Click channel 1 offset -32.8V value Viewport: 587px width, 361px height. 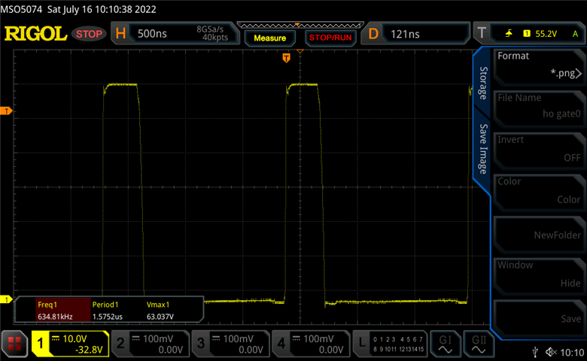coord(89,350)
